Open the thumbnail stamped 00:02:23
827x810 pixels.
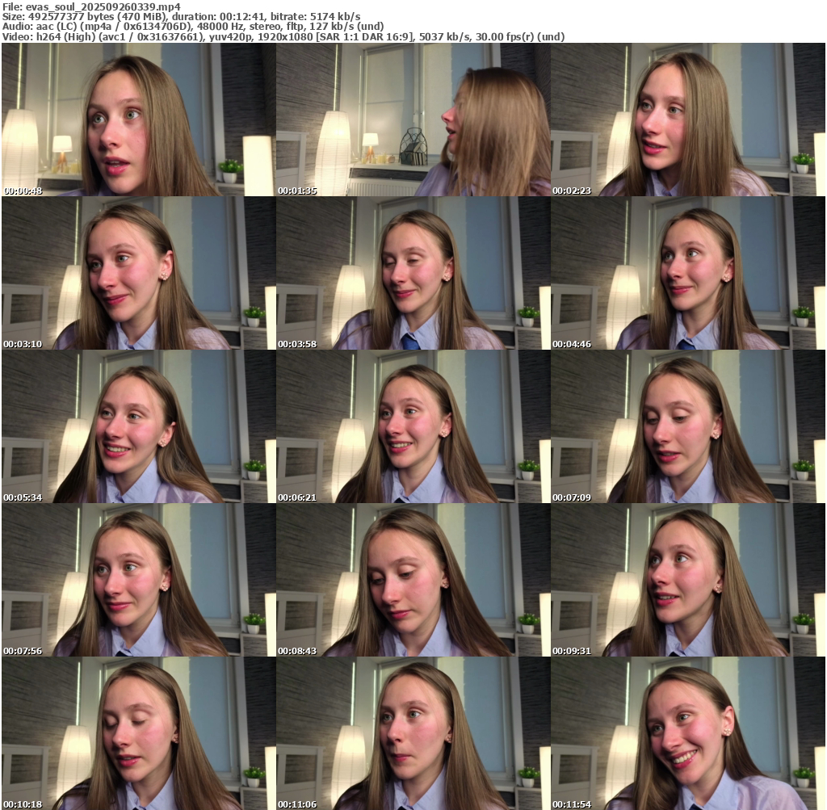(688, 120)
